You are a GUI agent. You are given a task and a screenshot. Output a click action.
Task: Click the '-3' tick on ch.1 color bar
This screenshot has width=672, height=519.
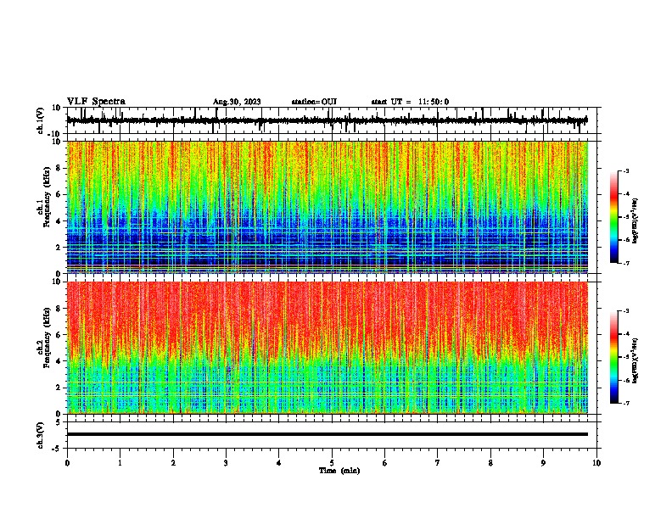click(626, 171)
